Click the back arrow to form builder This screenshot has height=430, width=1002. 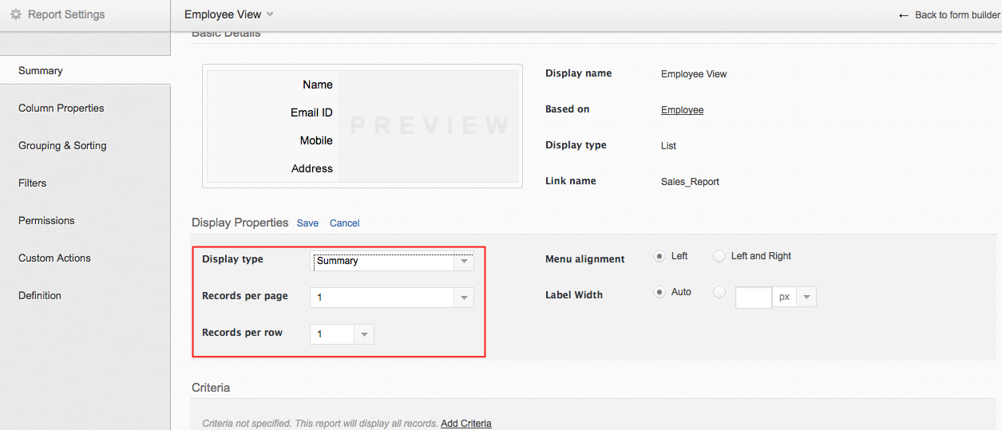(x=904, y=15)
